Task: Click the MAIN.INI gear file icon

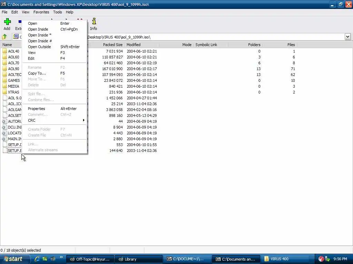Action: 4,139
